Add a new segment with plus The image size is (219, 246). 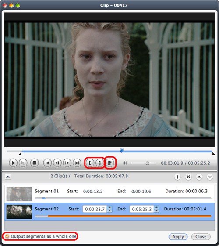pyautogui.click(x=177, y=177)
